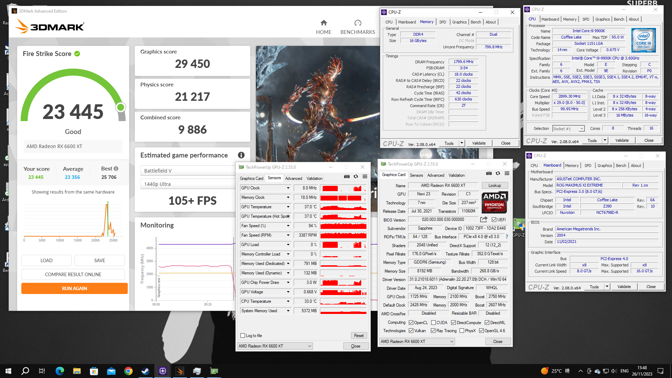This screenshot has height=378, width=672.
Task: Click refresh icon in GPU-Z Graphics Card window
Action: [498, 173]
